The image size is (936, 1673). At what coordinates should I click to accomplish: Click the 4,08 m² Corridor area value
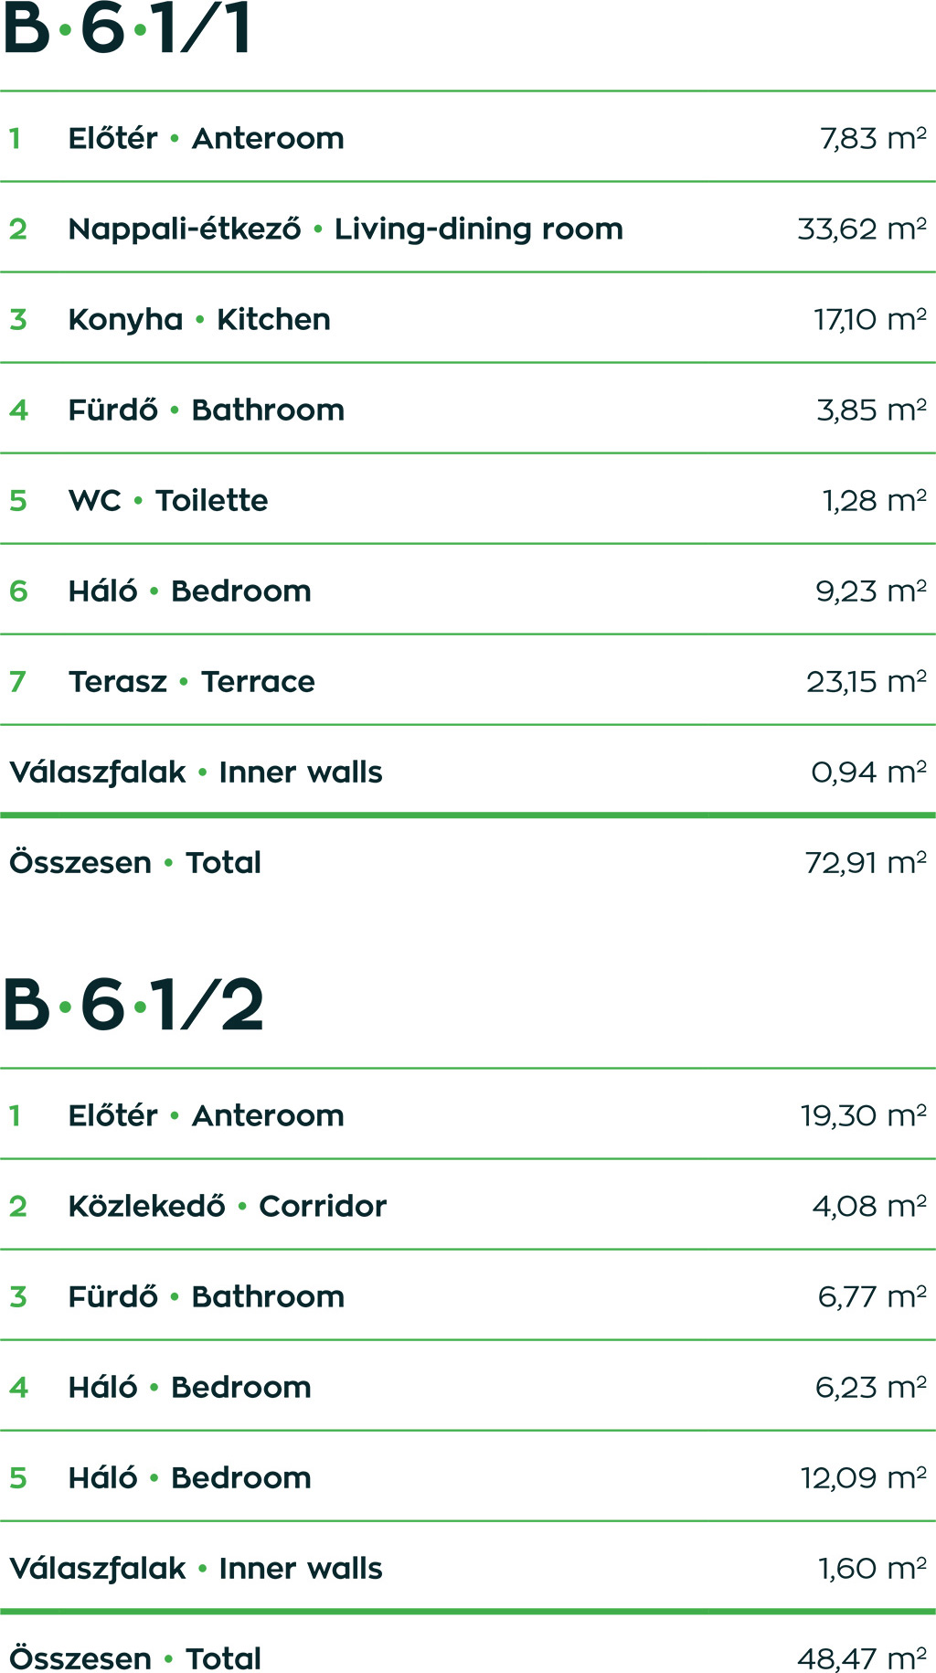869,1206
